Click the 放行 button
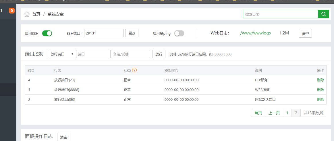This screenshot has height=141, width=334. [159, 54]
